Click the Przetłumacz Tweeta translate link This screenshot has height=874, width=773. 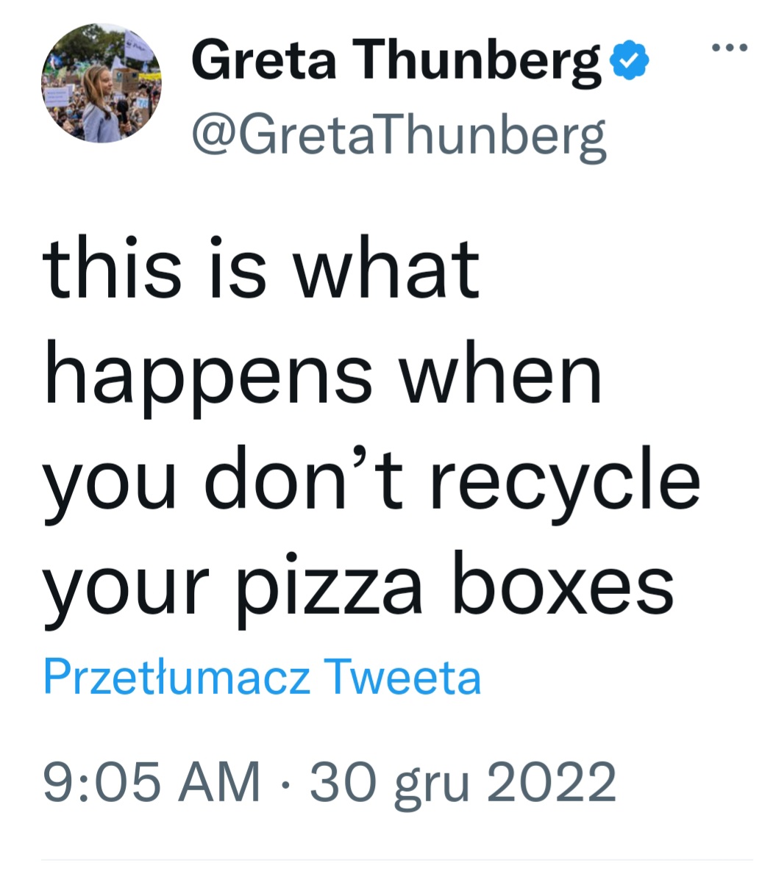click(263, 676)
